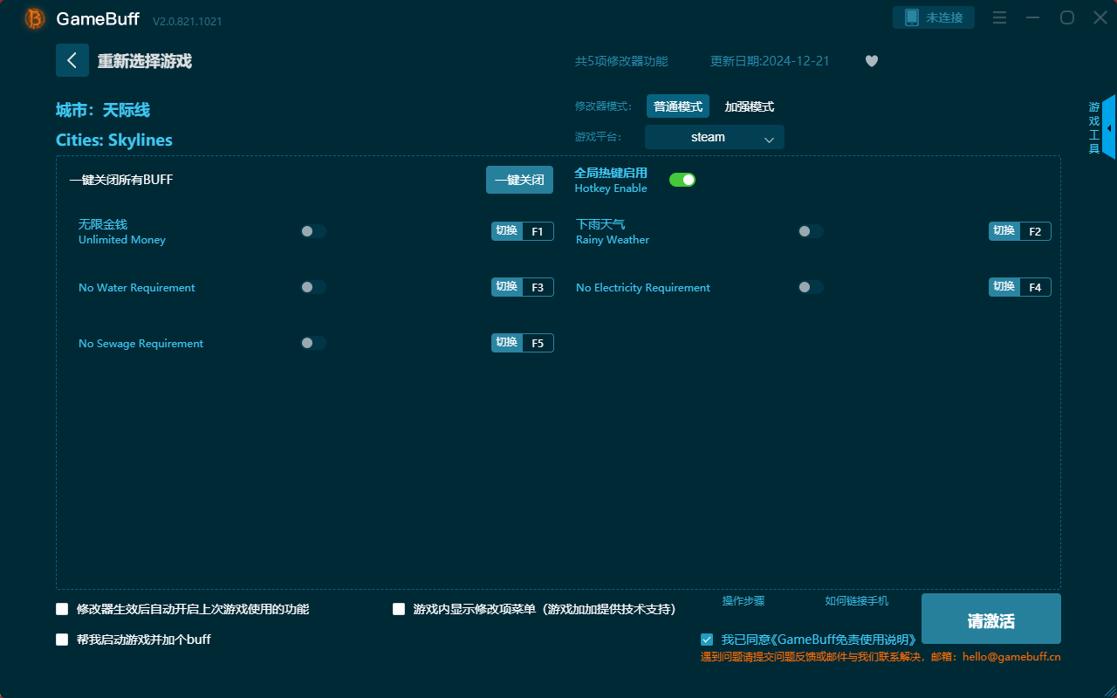This screenshot has width=1117, height=698.
Task: Open the hamburger menu icon
Action: [999, 17]
